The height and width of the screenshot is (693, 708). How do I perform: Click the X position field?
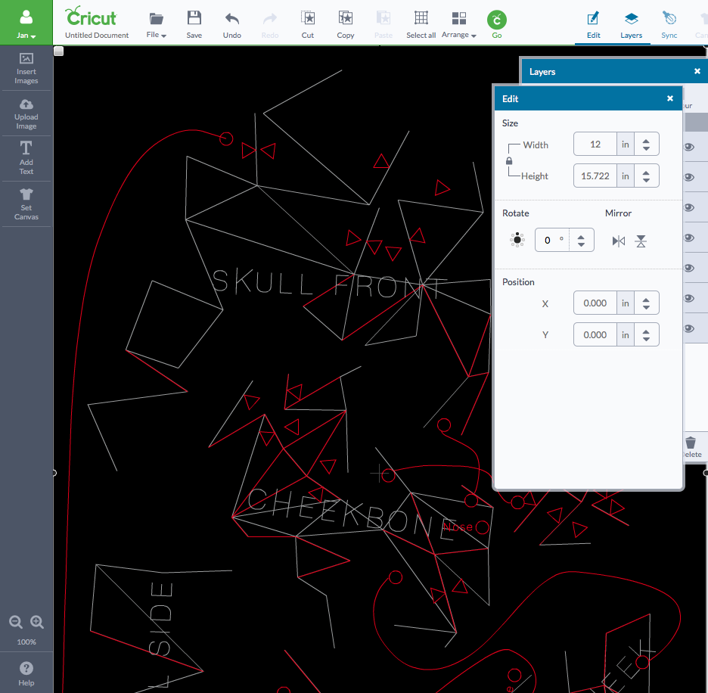point(595,303)
